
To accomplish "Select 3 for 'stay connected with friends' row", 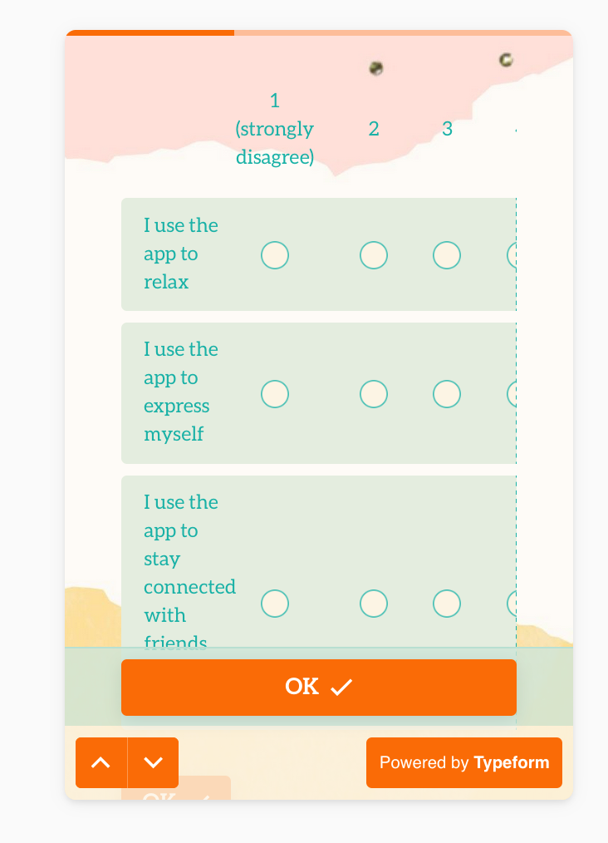I will tap(447, 604).
